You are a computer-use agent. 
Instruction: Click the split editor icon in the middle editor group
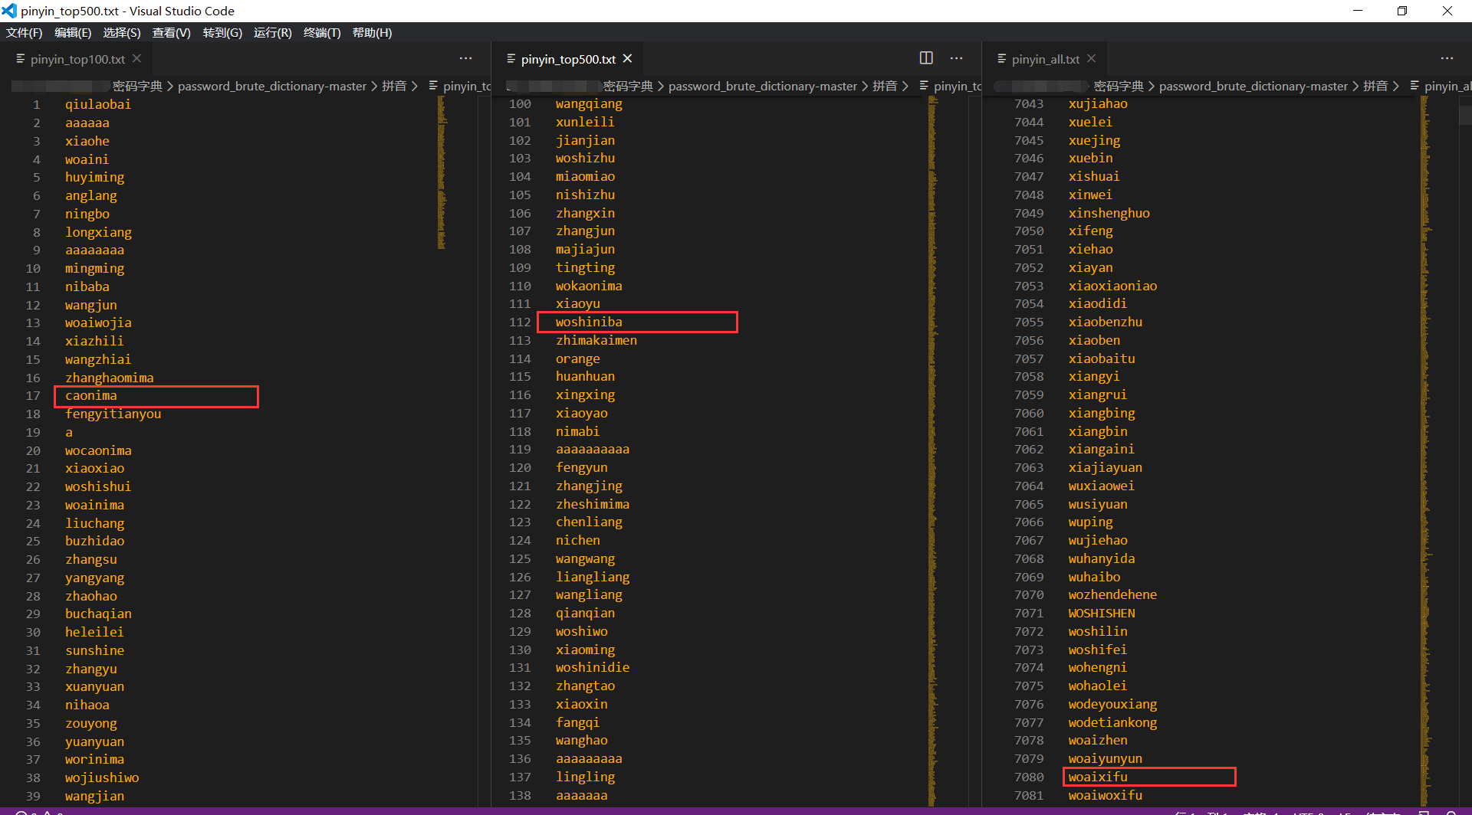[x=926, y=58]
